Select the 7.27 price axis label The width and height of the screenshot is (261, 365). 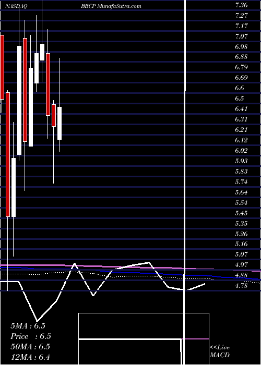pyautogui.click(x=241, y=16)
